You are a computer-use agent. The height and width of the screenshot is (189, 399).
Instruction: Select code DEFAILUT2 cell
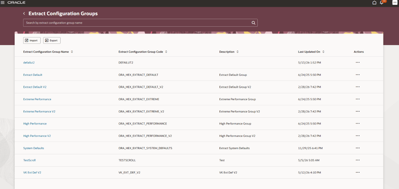pos(126,63)
